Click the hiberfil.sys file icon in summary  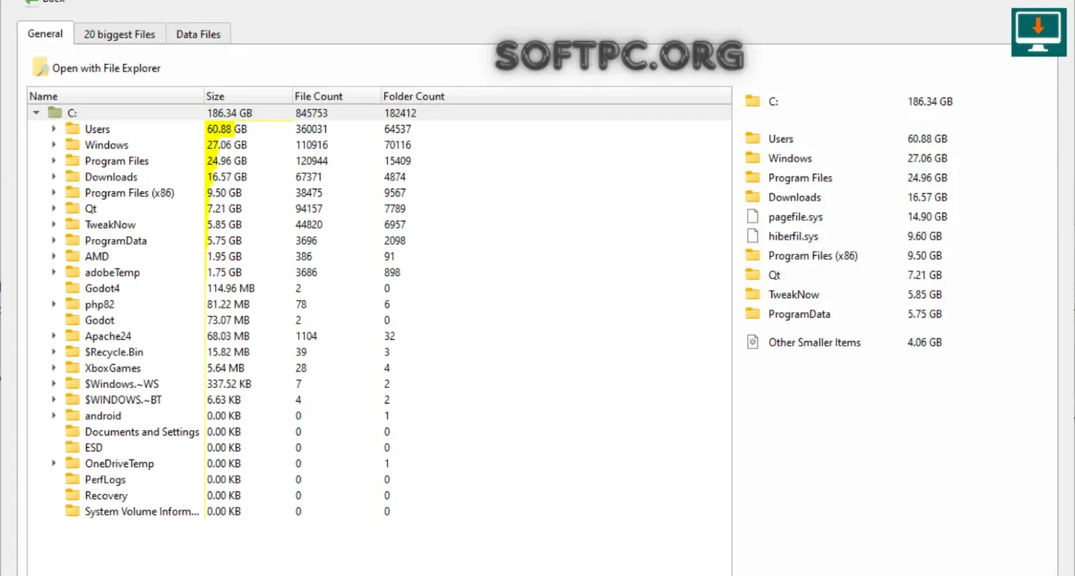pos(752,236)
